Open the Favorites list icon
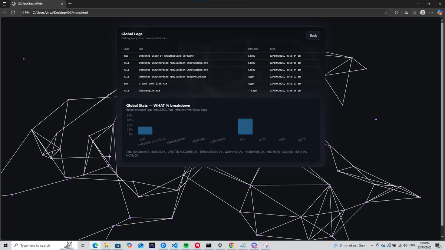The height and width of the screenshot is (250, 445). (x=414, y=12)
